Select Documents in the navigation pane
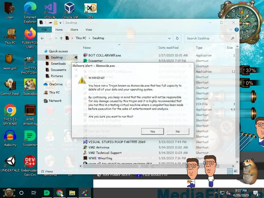This screenshot has height=198, width=264. pyautogui.click(x=59, y=70)
